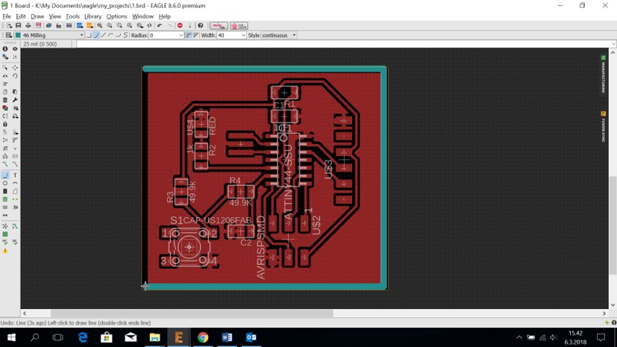Screen dimensions: 617x347
Task: Select the straight diagonal bend style toggle
Action: (x=104, y=35)
